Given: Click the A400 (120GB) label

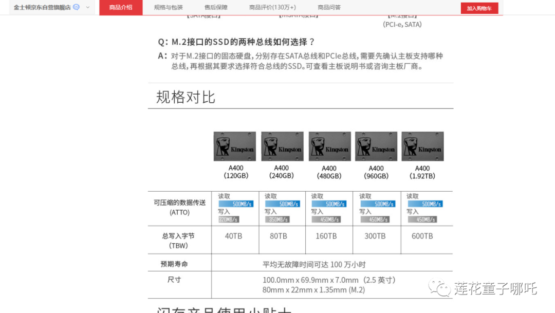Looking at the screenshot, I should 236,172.
